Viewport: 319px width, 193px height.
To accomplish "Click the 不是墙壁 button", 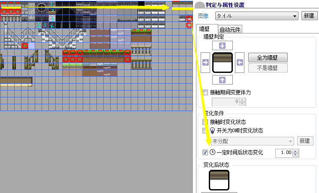I will [x=268, y=68].
